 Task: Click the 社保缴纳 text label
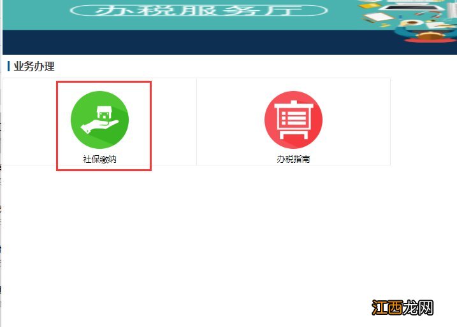99,159
